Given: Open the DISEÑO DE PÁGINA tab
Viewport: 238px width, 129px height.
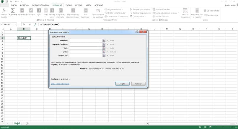Looking at the screenshot, I should pos(41,5).
